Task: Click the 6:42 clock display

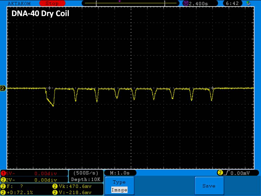Action: click(x=232, y=4)
